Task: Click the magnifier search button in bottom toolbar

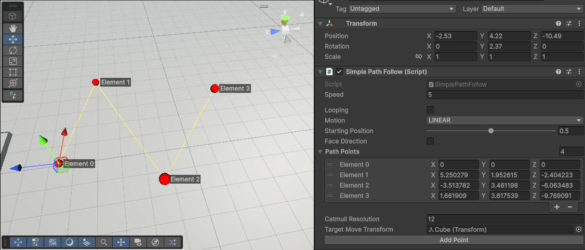Action: pos(104,242)
